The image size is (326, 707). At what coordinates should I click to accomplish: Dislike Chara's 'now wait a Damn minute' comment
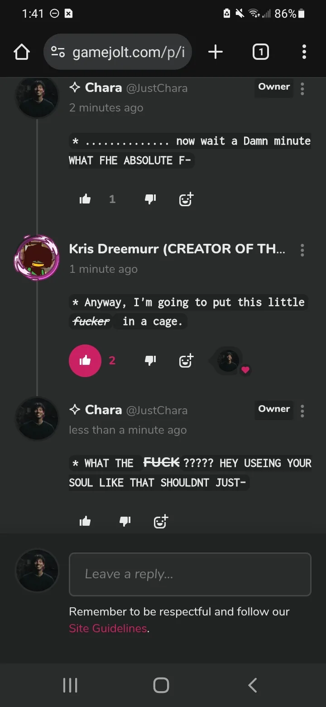(x=150, y=199)
